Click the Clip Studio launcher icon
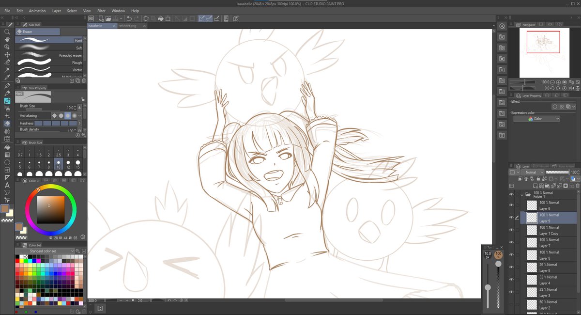 tap(91, 19)
